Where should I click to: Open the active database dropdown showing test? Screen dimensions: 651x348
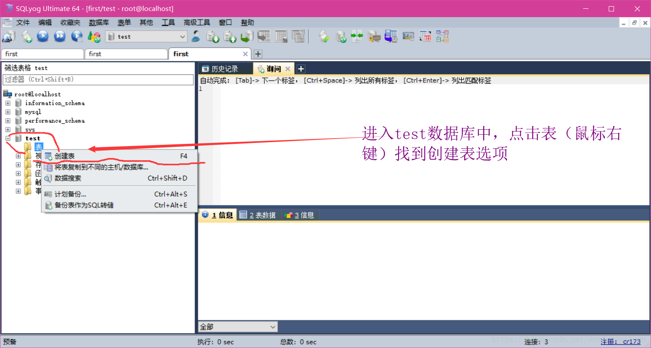pos(147,37)
